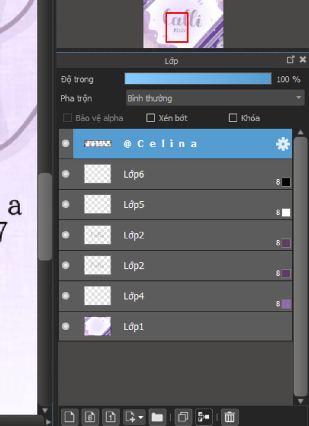Image resolution: width=309 pixels, height=426 pixels.
Task: Enable the Khóa checkbox
Action: pos(233,118)
